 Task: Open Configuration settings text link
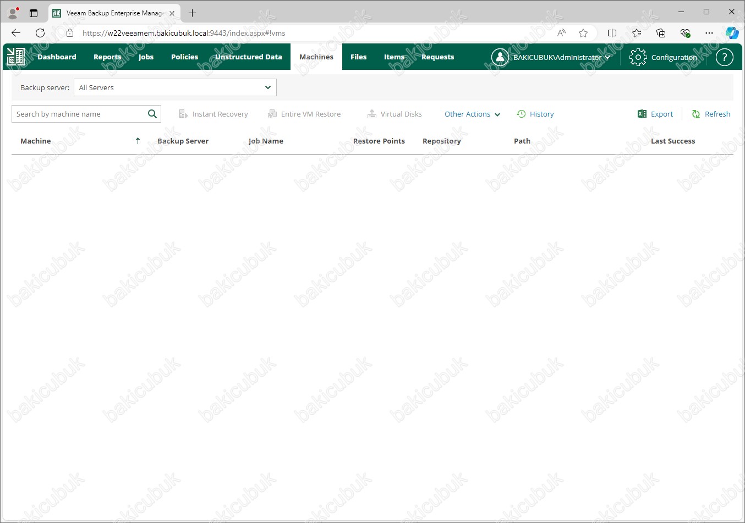pyautogui.click(x=674, y=57)
